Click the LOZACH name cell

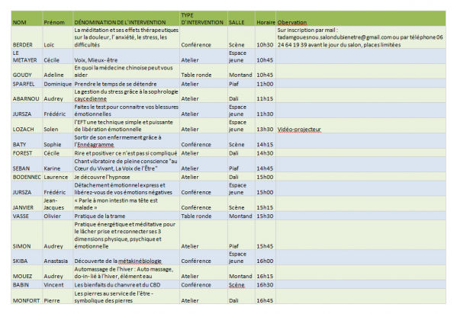click(27, 126)
